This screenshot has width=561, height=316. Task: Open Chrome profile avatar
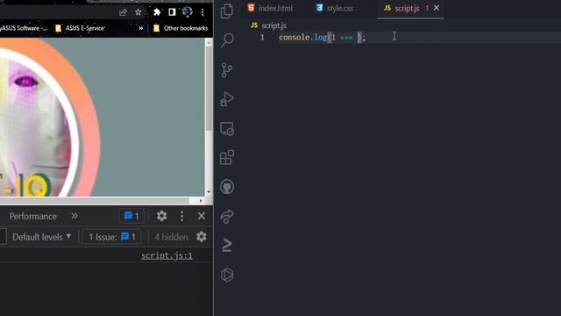(x=187, y=11)
